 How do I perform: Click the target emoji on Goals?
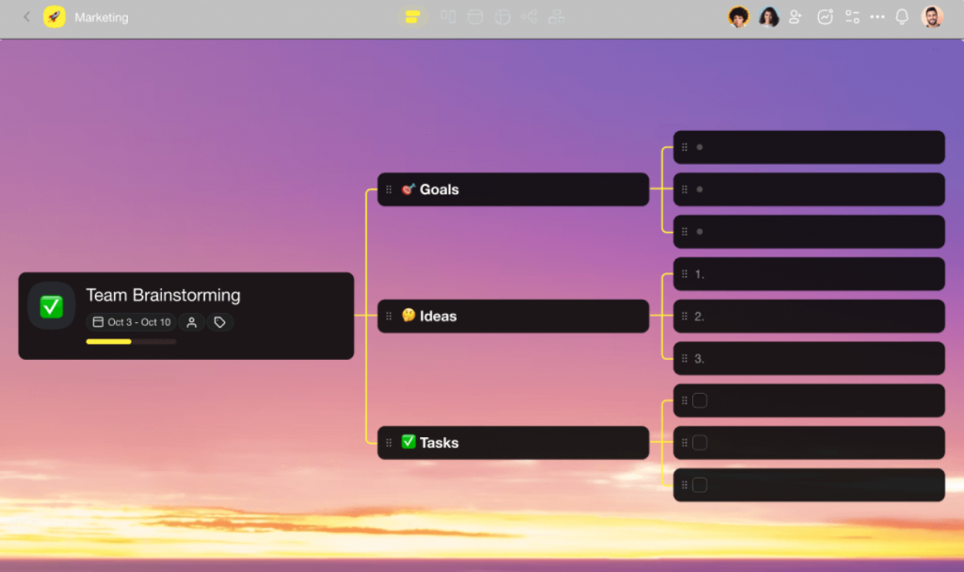pyautogui.click(x=409, y=188)
